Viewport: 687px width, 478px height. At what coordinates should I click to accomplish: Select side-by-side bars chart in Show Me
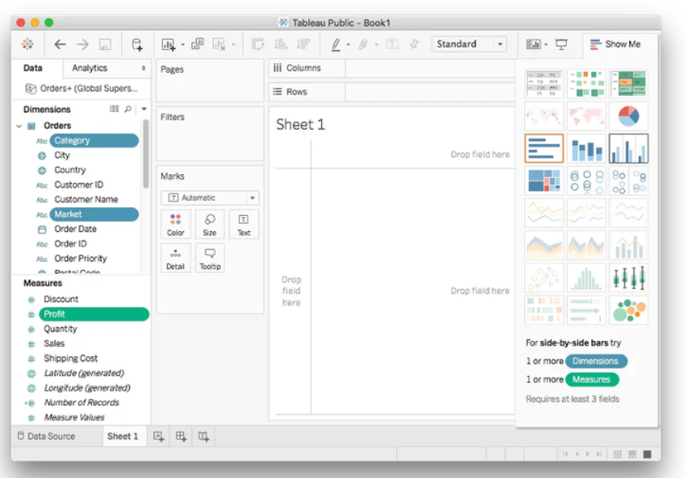point(628,149)
